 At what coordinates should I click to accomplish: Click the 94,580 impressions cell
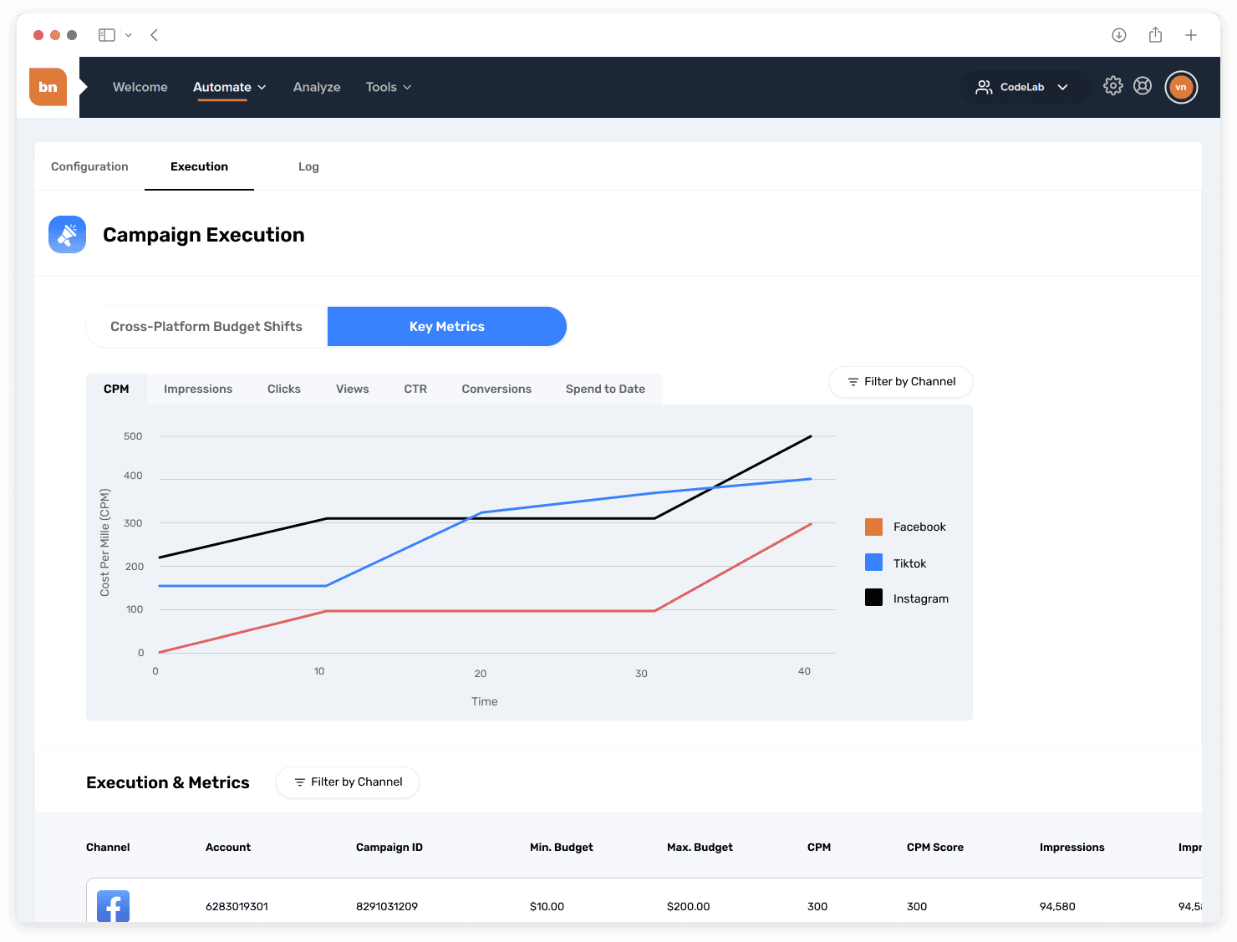pyautogui.click(x=1057, y=906)
